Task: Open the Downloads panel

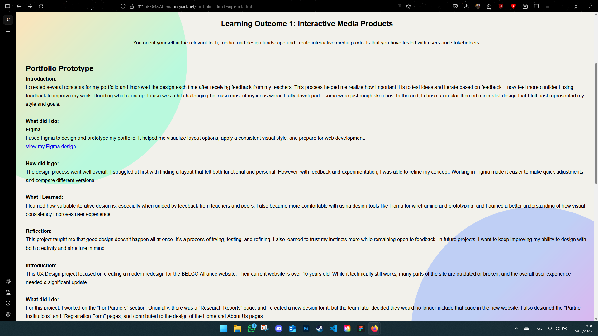Action: (466, 6)
